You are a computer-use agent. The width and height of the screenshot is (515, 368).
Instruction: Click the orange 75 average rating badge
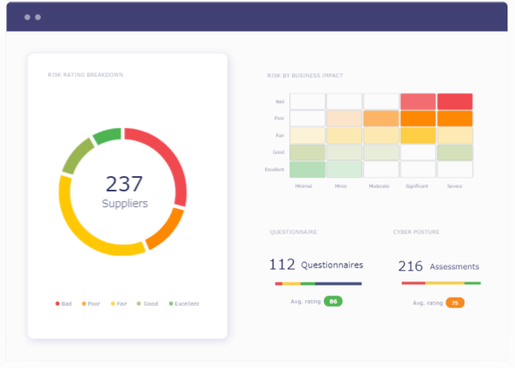coord(455,302)
